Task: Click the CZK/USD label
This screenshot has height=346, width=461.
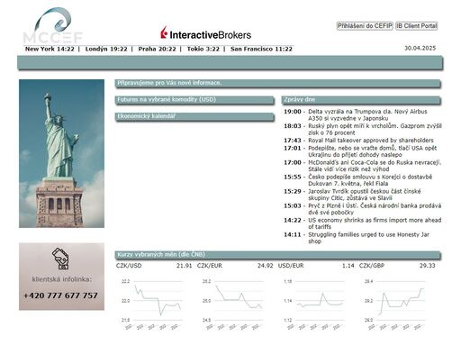Action: click(129, 266)
